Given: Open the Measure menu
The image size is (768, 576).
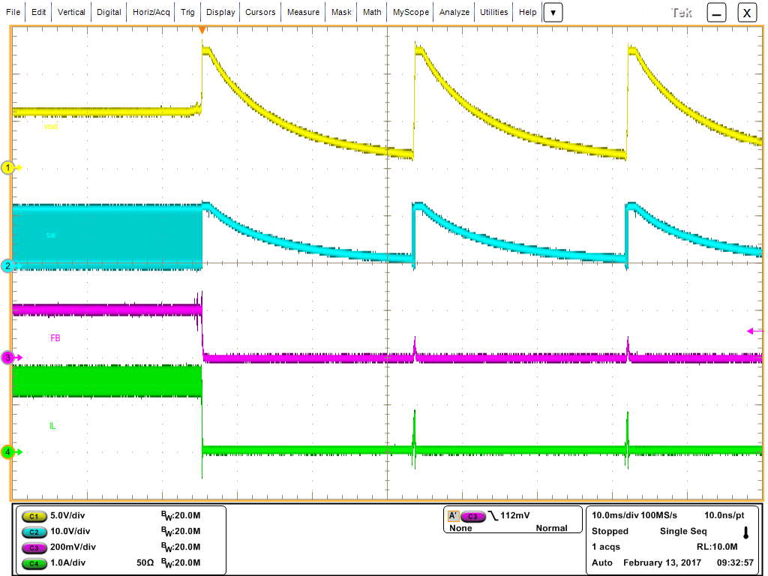Looking at the screenshot, I should click(303, 12).
